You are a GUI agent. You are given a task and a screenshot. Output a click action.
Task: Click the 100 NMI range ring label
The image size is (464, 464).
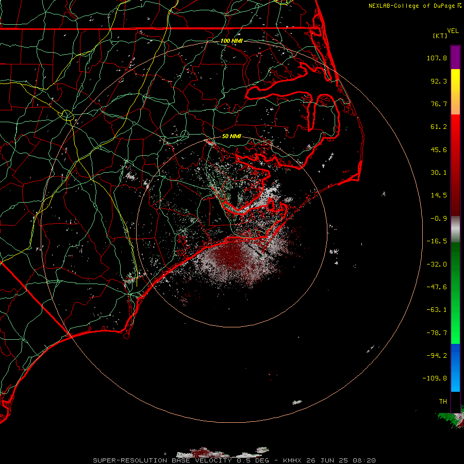[x=231, y=41]
